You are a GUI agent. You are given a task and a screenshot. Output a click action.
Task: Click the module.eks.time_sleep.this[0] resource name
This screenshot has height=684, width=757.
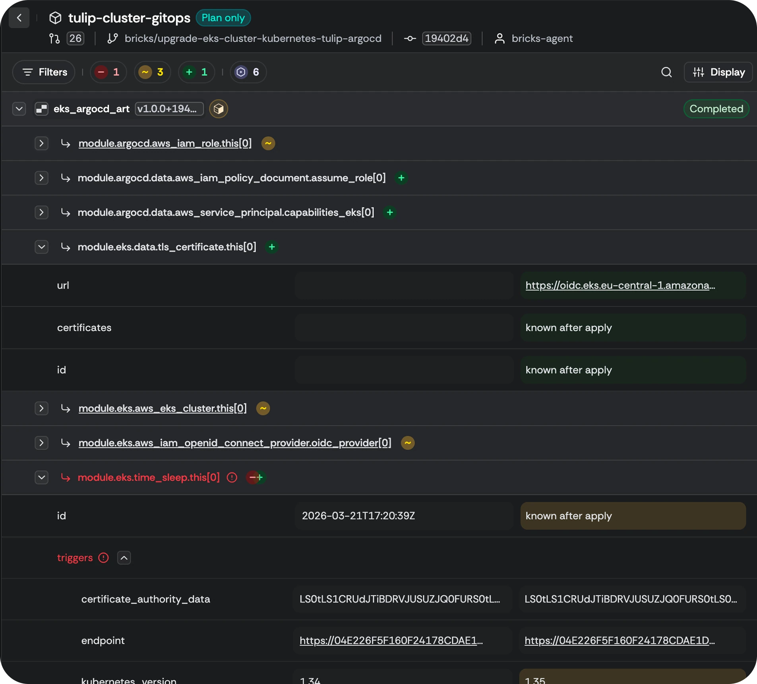tap(149, 477)
